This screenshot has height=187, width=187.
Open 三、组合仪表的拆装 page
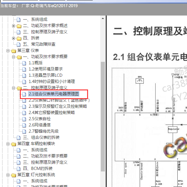tap(41, 137)
